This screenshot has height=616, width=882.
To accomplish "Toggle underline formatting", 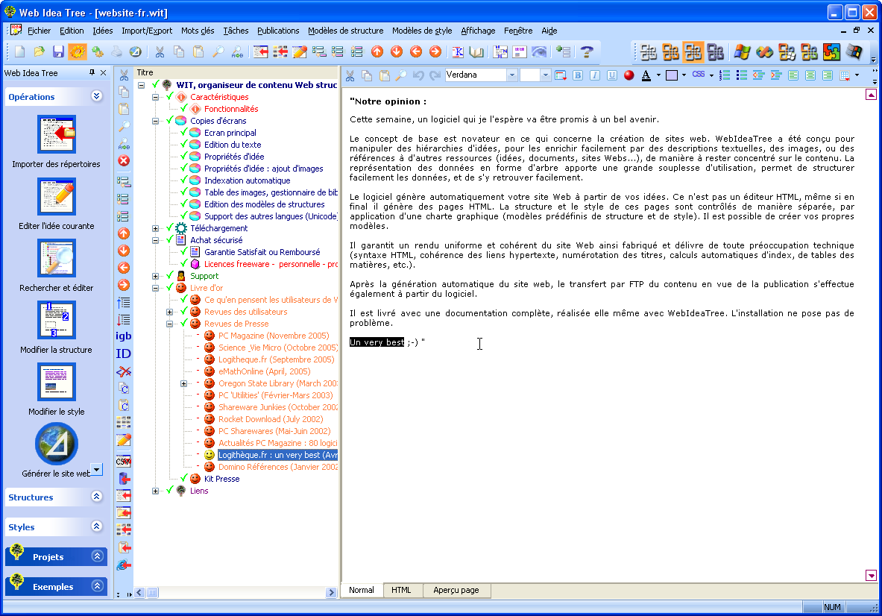I will [x=614, y=75].
